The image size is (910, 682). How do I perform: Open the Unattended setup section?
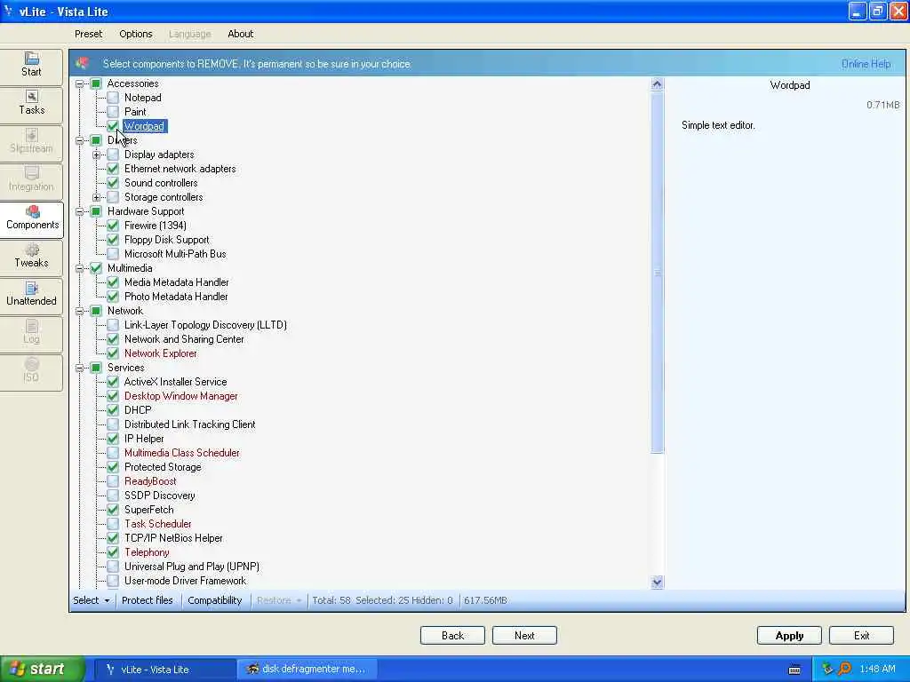click(31, 295)
